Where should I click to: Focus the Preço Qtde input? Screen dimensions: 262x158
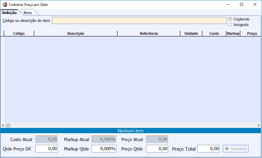click(x=157, y=149)
